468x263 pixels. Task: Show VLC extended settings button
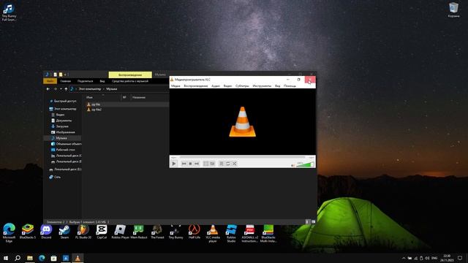tap(212, 164)
